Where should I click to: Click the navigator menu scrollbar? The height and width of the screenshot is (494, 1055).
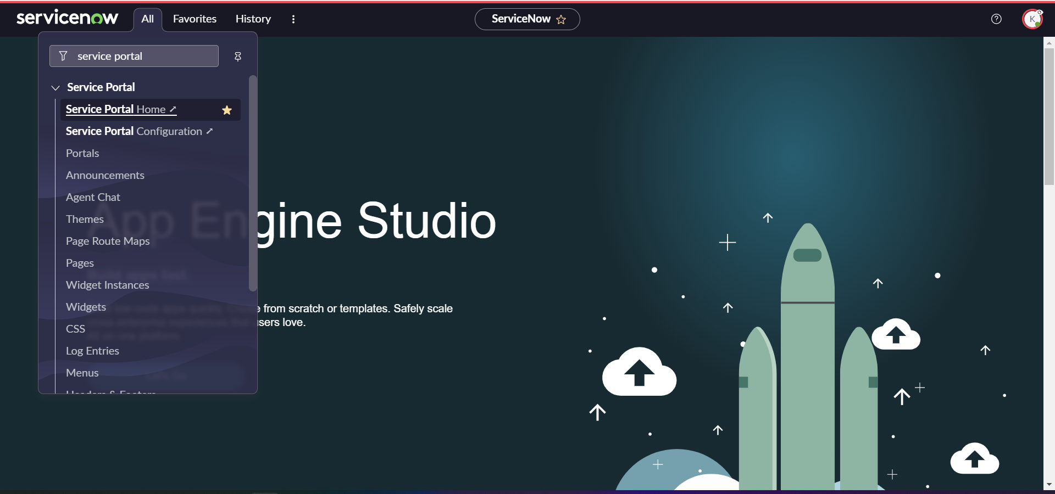253,183
